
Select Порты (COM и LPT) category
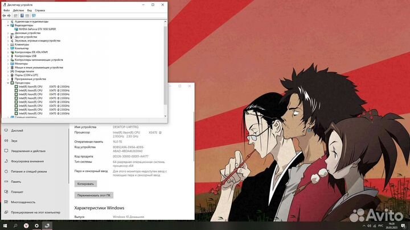point(26,75)
